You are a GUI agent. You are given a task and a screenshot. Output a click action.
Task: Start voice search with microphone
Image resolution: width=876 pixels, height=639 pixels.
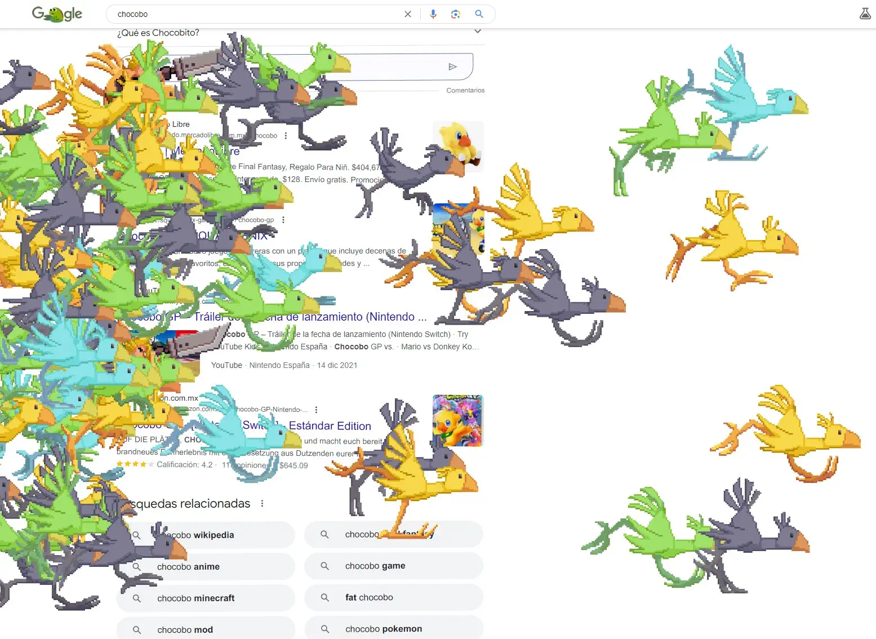[433, 14]
